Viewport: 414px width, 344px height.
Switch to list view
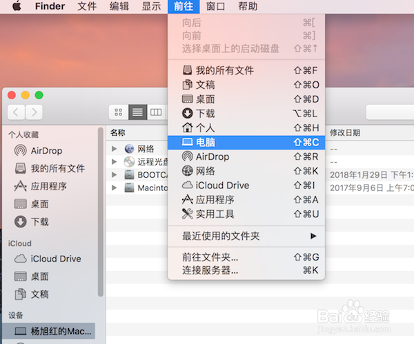pos(137,112)
